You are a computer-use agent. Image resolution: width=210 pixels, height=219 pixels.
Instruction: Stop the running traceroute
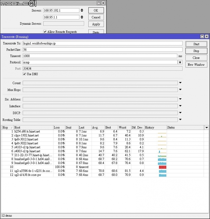point(196,51)
